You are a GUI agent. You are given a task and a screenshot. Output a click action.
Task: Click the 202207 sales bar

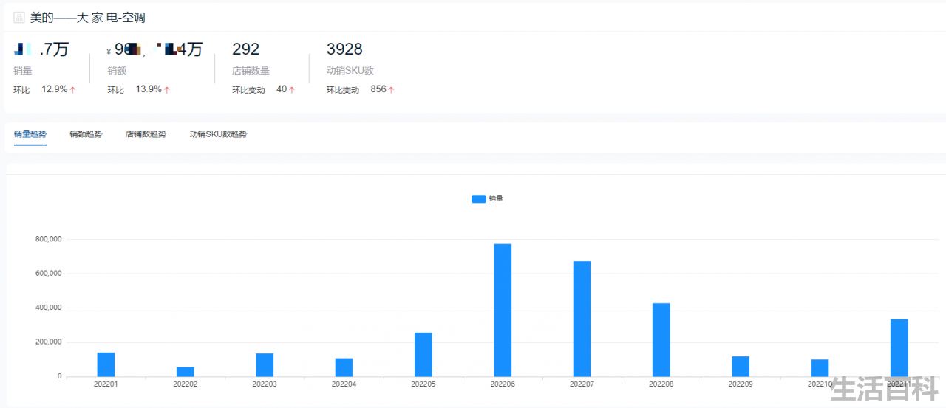click(582, 319)
